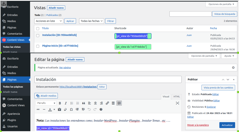Click the insert/edit link icon
This screenshot has width=239, height=132.
click(x=107, y=103)
